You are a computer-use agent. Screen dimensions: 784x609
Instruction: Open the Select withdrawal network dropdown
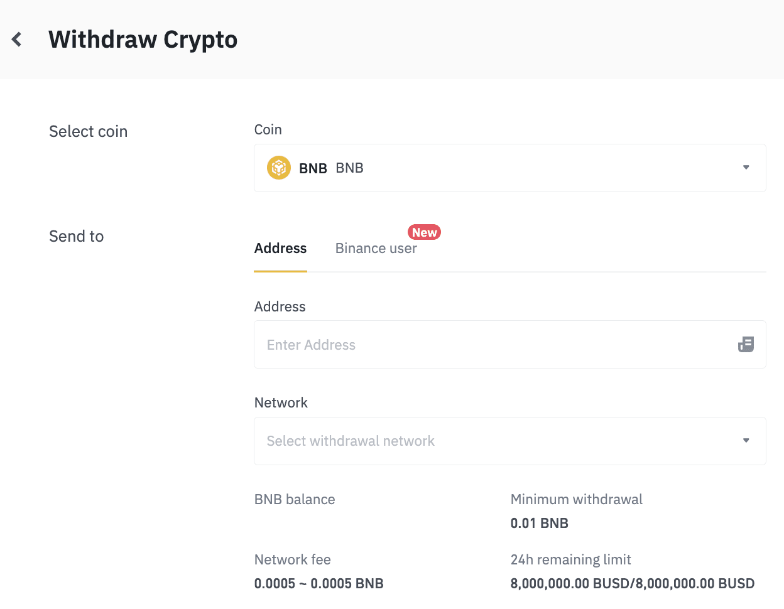click(510, 441)
